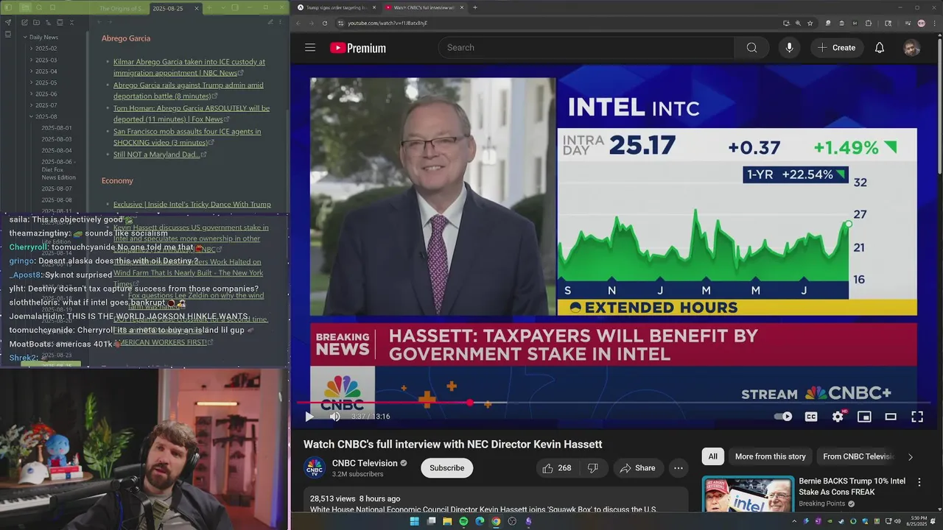
Task: Switch video to miniplayer mode
Action: 864,417
